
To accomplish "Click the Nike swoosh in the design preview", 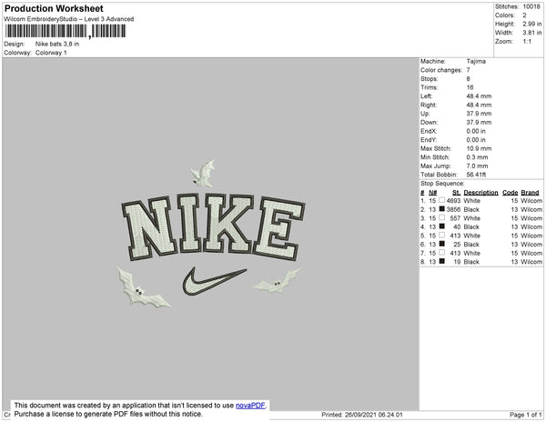I will coord(214,281).
